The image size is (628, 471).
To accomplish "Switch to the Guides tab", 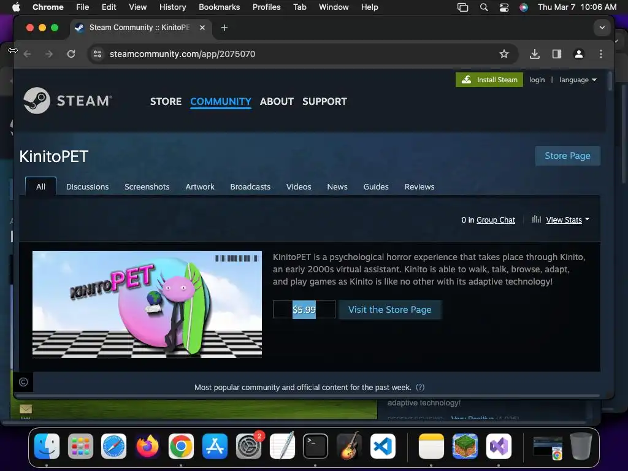I will [376, 186].
